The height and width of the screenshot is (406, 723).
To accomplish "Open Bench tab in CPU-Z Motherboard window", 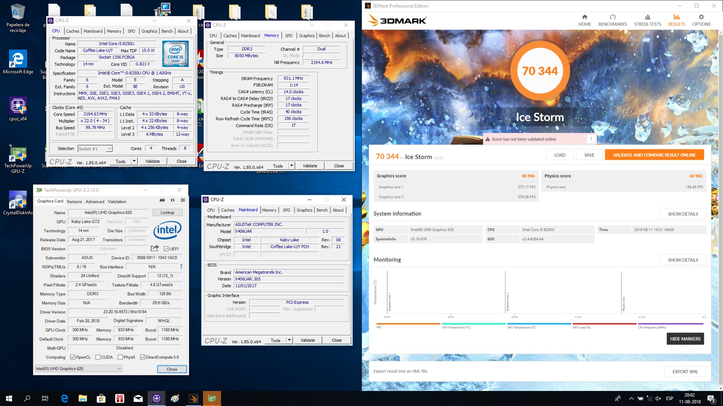I will tap(322, 210).
